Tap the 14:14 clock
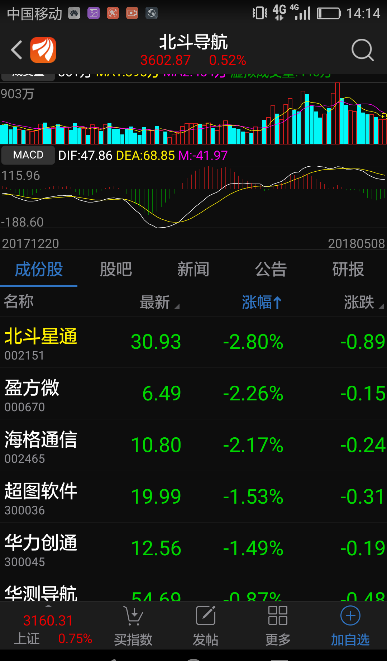Viewport: 387px width, 661px height. pyautogui.click(x=363, y=14)
